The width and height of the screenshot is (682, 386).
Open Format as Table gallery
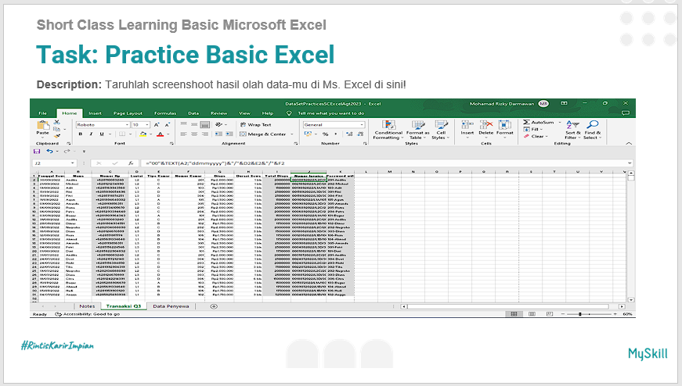point(417,130)
